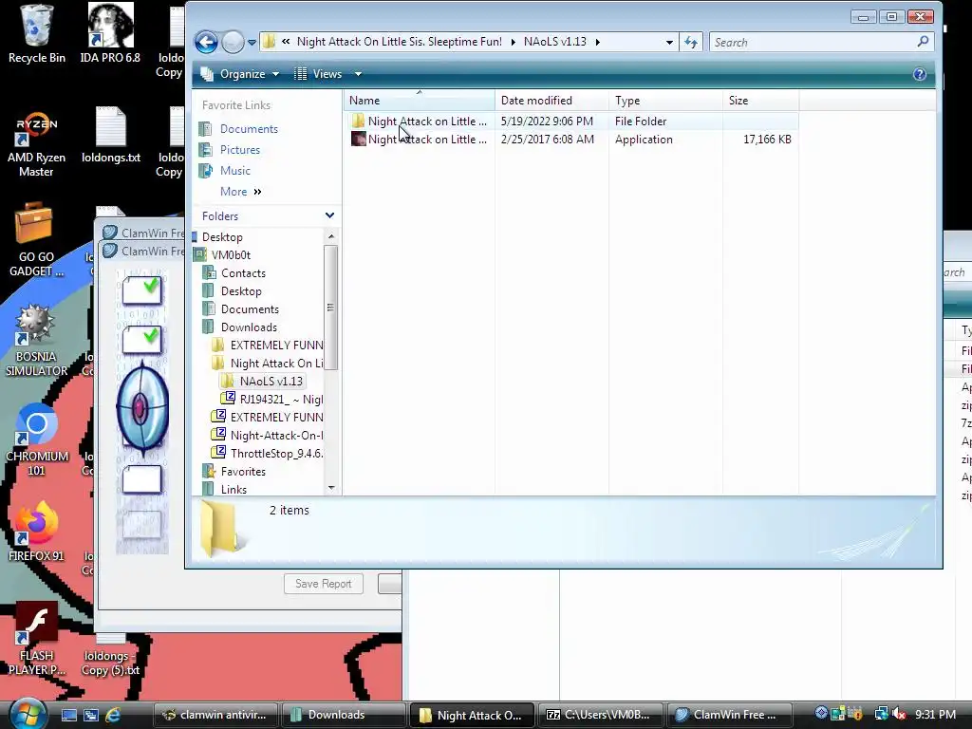Image resolution: width=972 pixels, height=729 pixels.
Task: Select loldongs.txt file on desktop
Action: pyautogui.click(x=111, y=135)
